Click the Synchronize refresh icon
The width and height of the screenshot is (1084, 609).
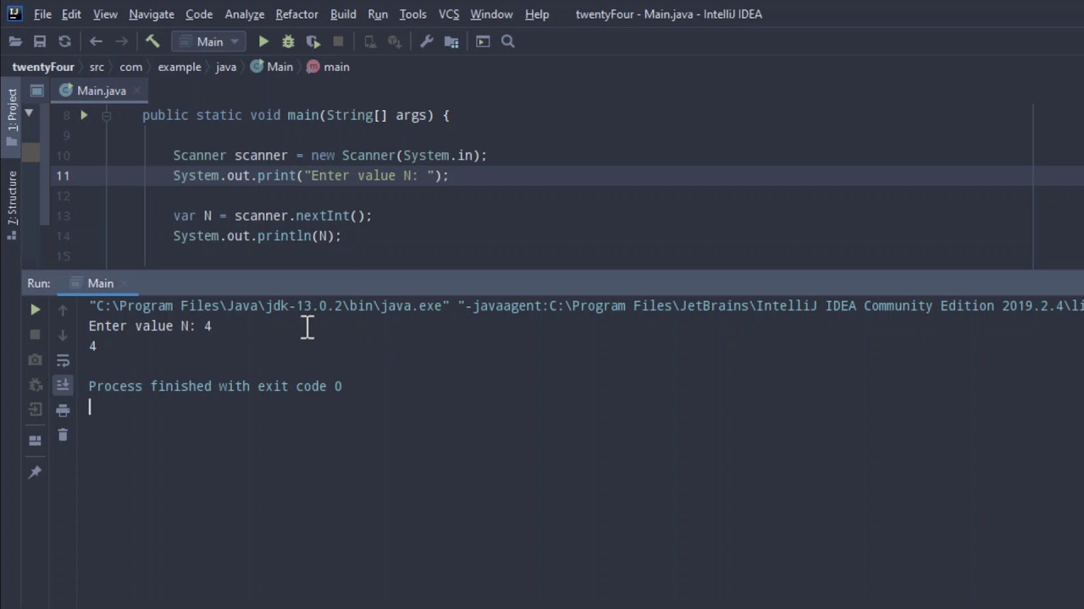(64, 41)
